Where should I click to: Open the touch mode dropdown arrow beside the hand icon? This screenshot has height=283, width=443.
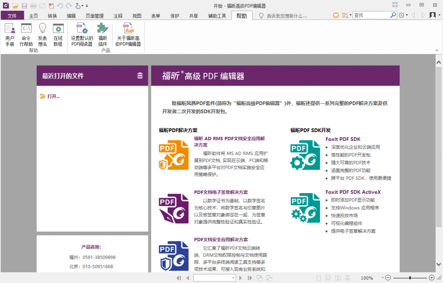[82, 6]
